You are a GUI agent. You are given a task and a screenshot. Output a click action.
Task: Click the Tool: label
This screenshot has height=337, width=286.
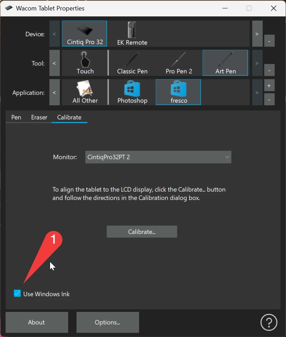pos(38,63)
